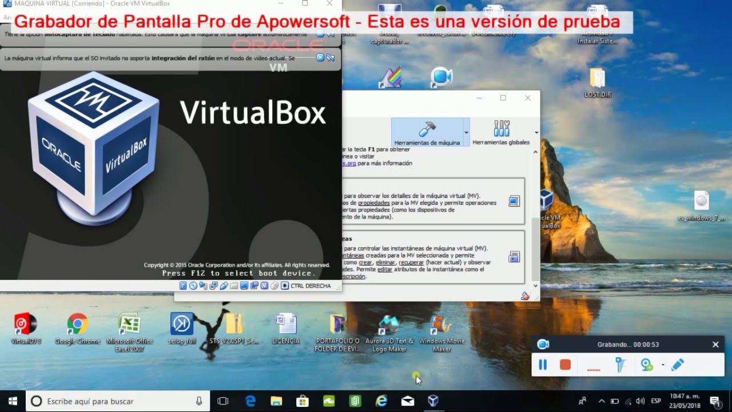Click the network adapters icon in VM status bar
732x412 pixels.
point(213,286)
